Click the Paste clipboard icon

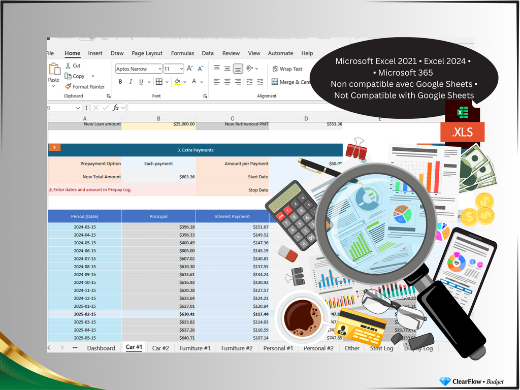pos(54,69)
